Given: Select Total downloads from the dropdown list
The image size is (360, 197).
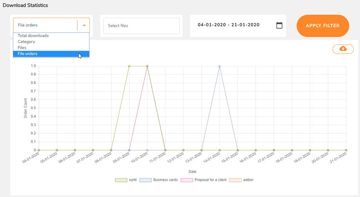Looking at the screenshot, I should point(33,36).
